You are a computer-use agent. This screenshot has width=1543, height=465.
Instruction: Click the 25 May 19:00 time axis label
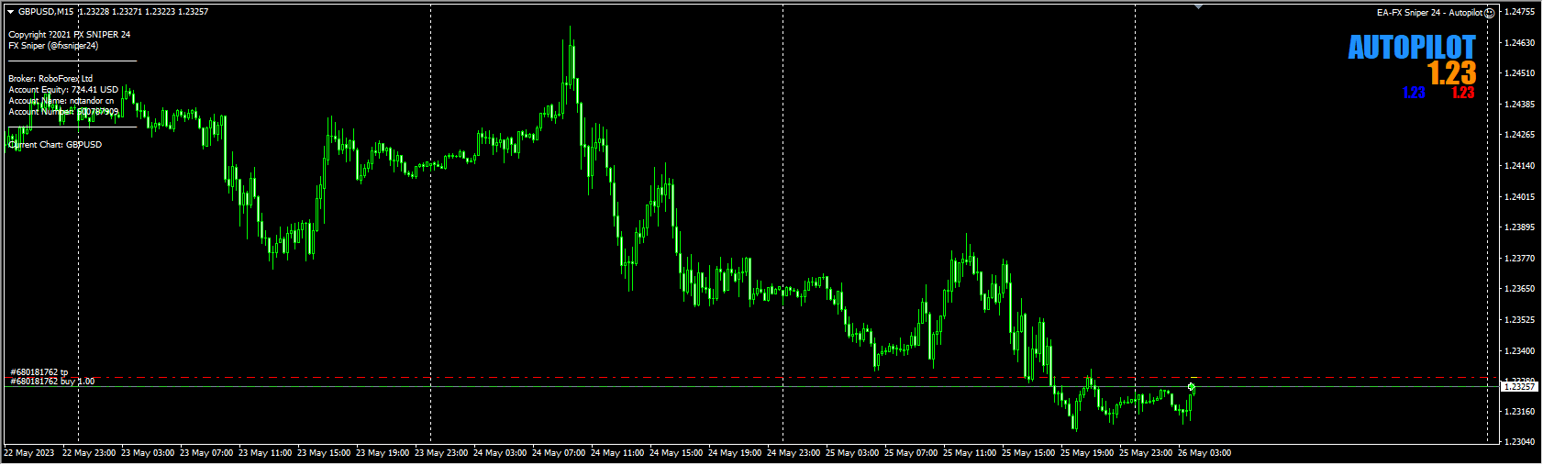[x=1087, y=453]
